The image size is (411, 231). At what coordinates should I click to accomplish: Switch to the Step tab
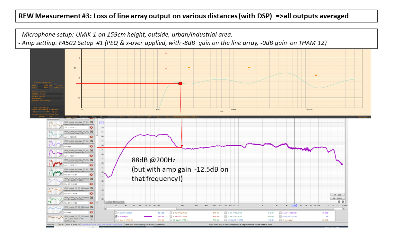point(94,117)
